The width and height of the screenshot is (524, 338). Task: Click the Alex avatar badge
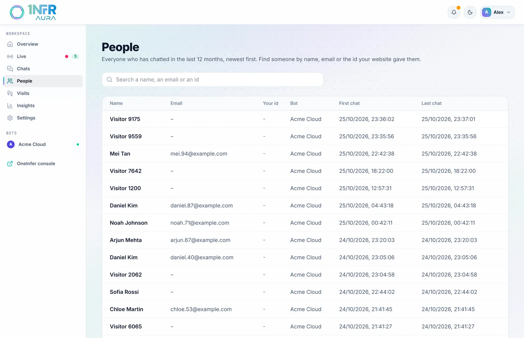tap(486, 12)
